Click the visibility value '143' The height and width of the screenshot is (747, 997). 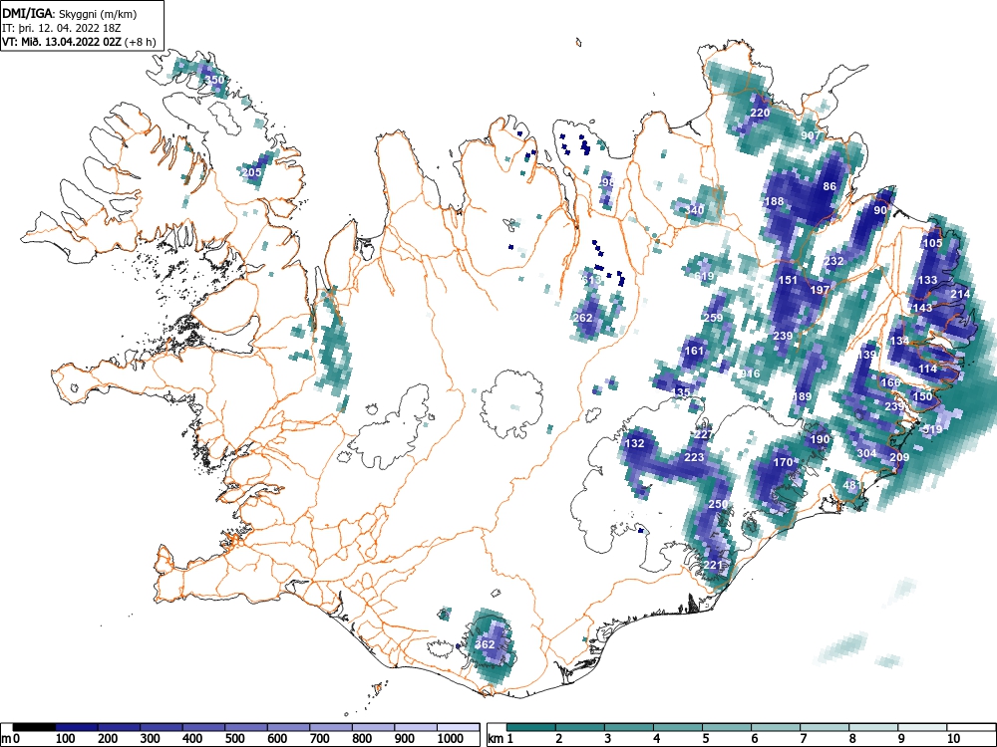pos(922,308)
